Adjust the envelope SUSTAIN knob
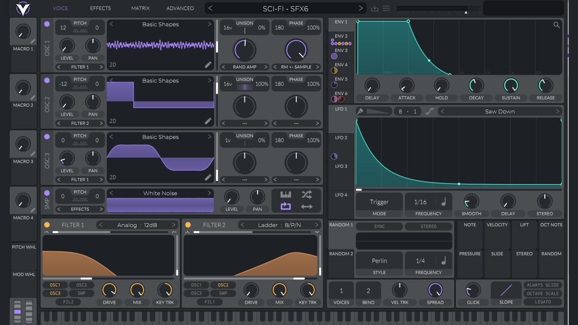578x325 pixels. click(511, 85)
